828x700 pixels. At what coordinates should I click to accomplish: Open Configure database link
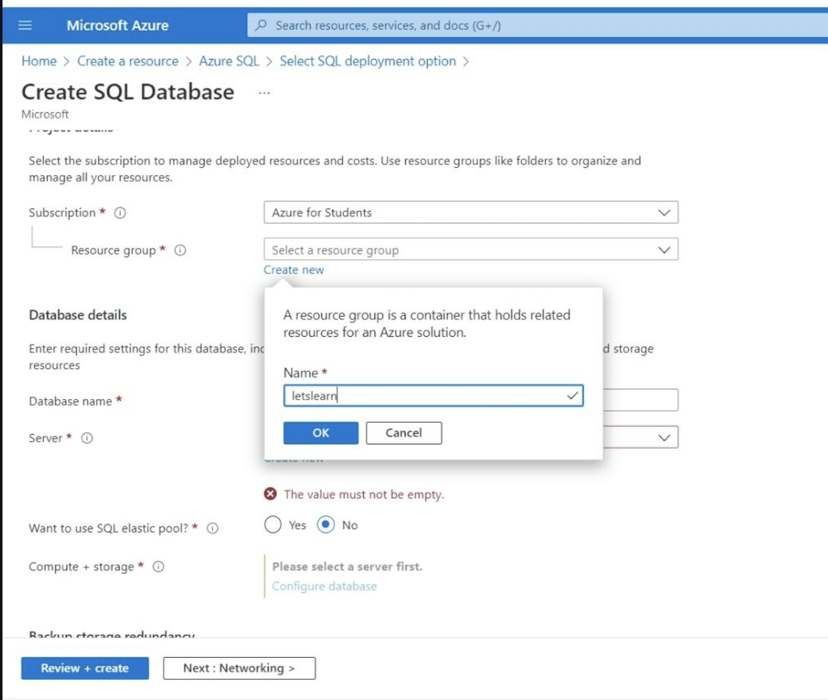point(324,586)
